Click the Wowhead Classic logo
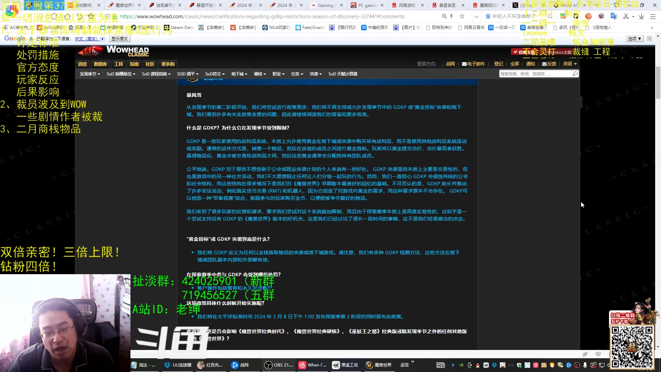Screen dimensions: 661x372 tap(114, 51)
